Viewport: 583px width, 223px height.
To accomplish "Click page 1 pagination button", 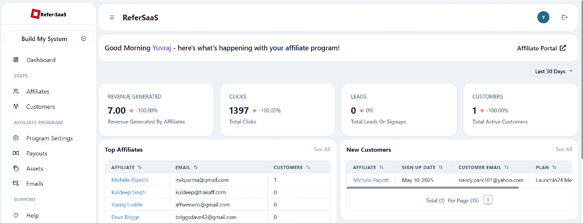I will (488, 200).
